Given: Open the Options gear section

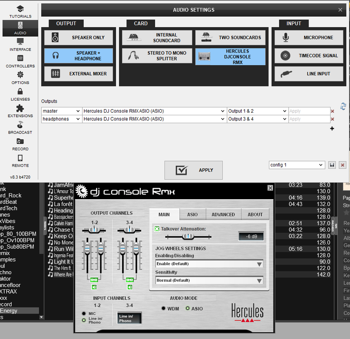Looking at the screenshot, I should (20, 78).
